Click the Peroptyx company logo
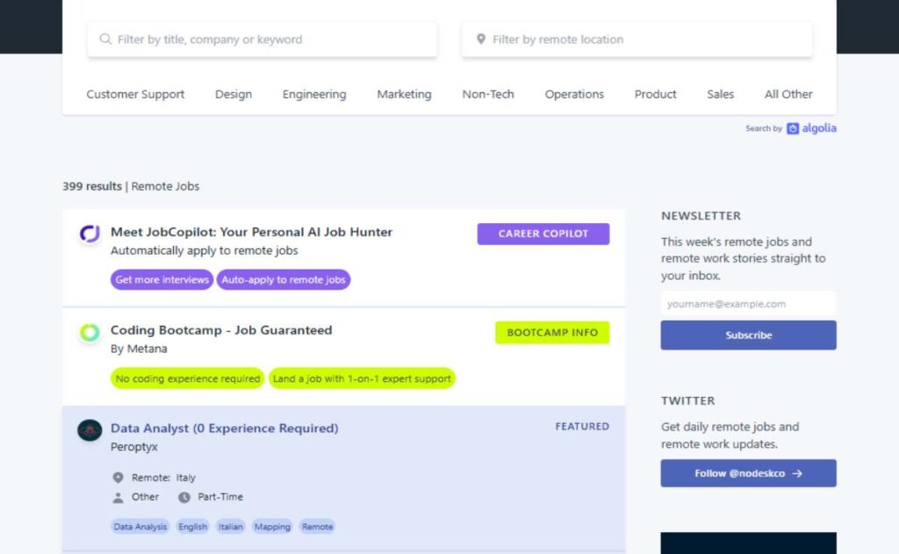Image resolution: width=899 pixels, height=554 pixels. click(90, 430)
